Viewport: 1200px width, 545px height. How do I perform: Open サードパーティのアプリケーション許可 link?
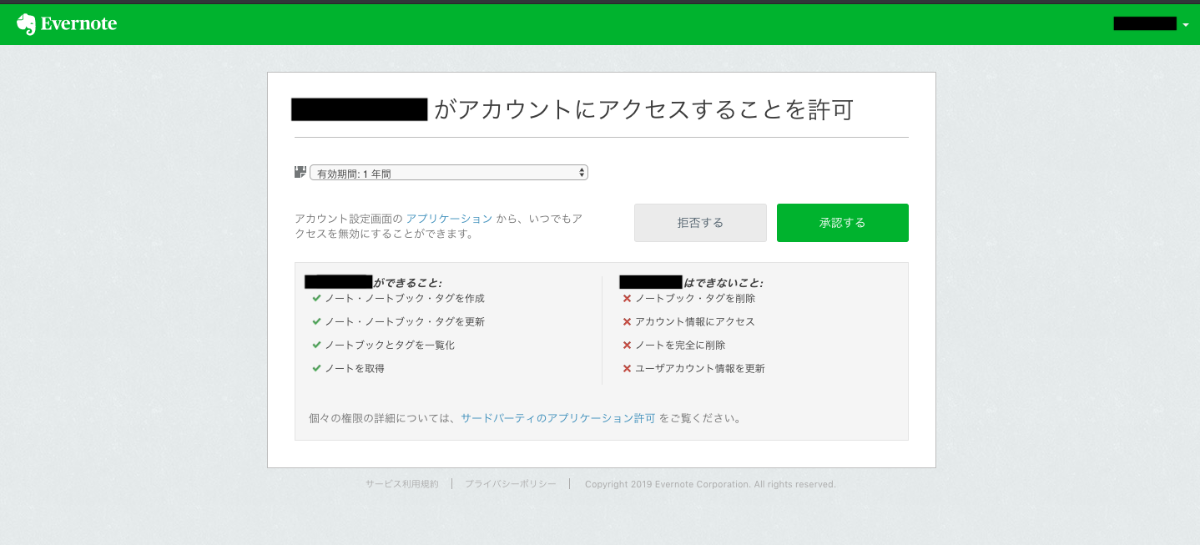coord(558,418)
